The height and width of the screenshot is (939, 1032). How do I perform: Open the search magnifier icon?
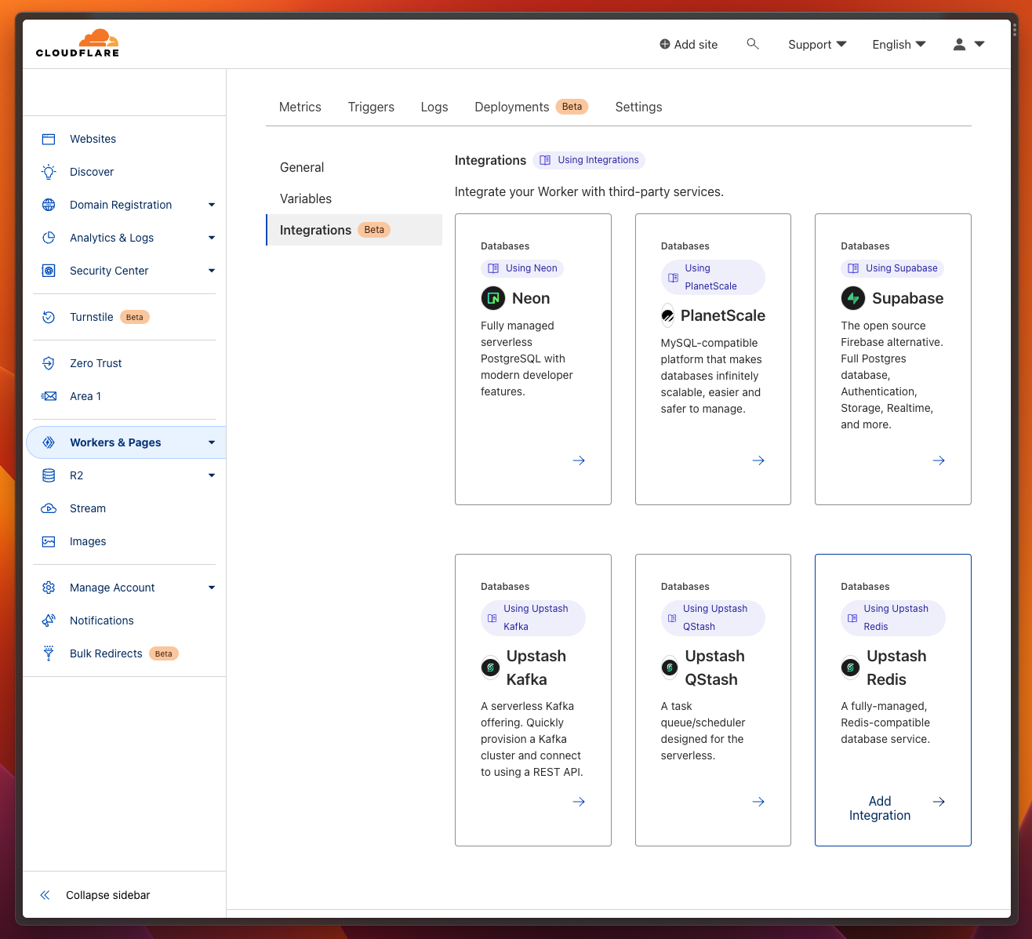(753, 44)
